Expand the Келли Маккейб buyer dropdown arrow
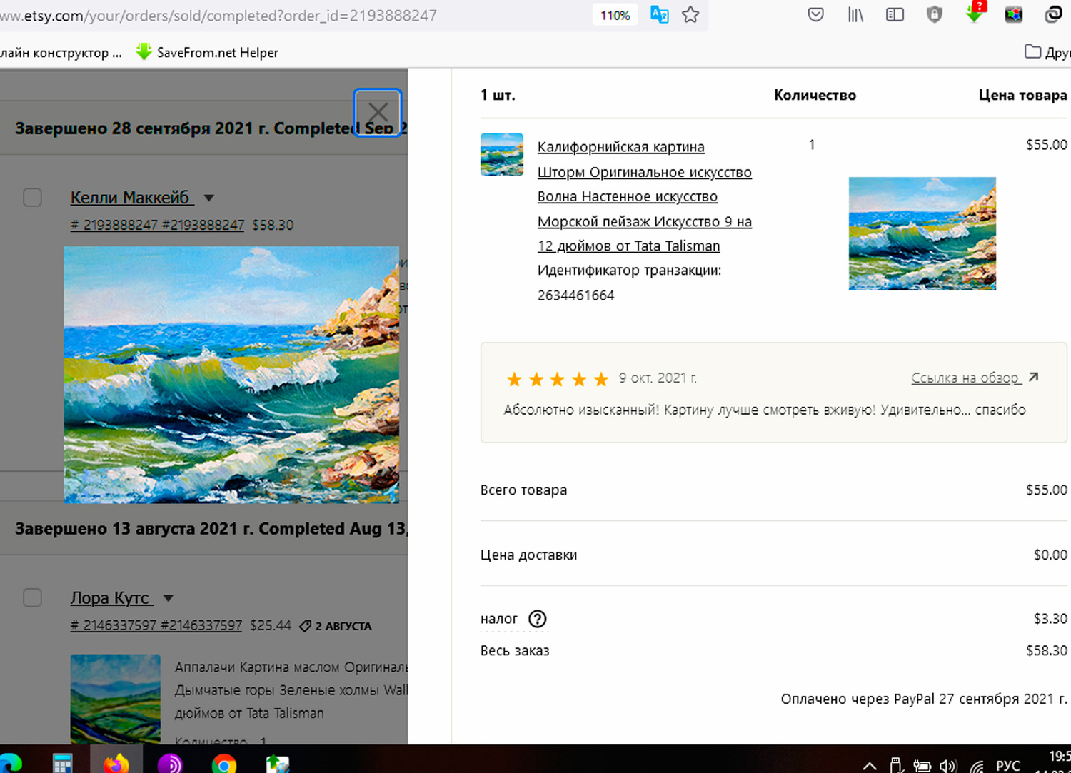Image resolution: width=1071 pixels, height=773 pixels. click(x=208, y=198)
